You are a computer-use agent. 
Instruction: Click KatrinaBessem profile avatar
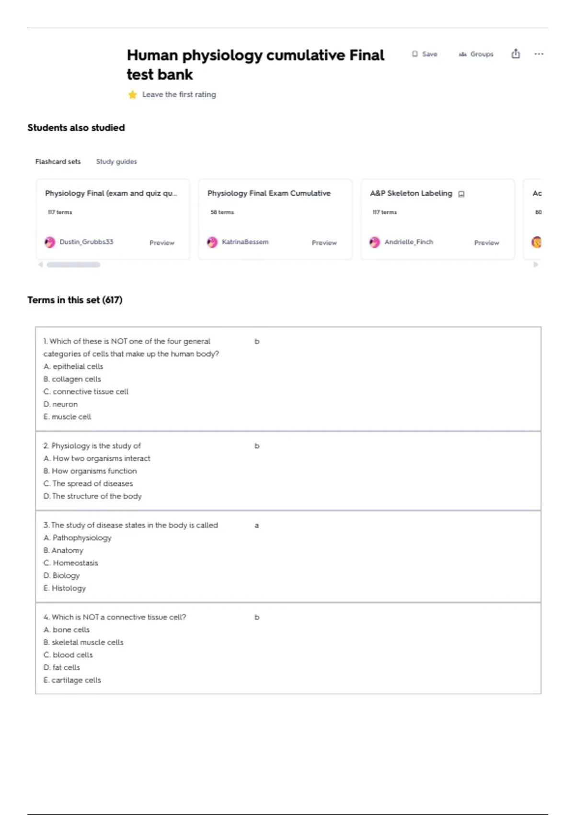(212, 242)
